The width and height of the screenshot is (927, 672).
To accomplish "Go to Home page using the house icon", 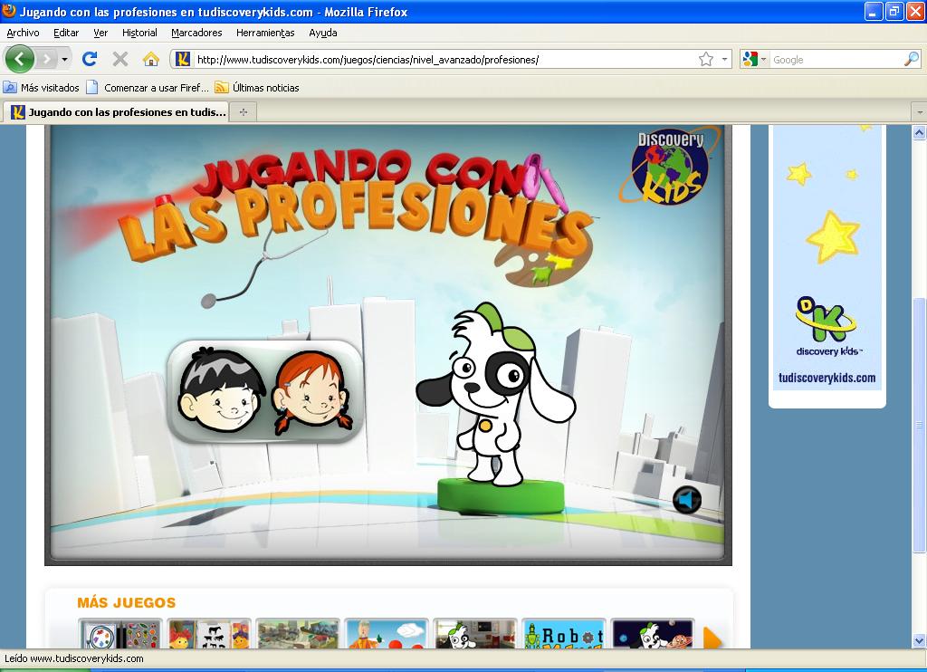I will click(151, 59).
